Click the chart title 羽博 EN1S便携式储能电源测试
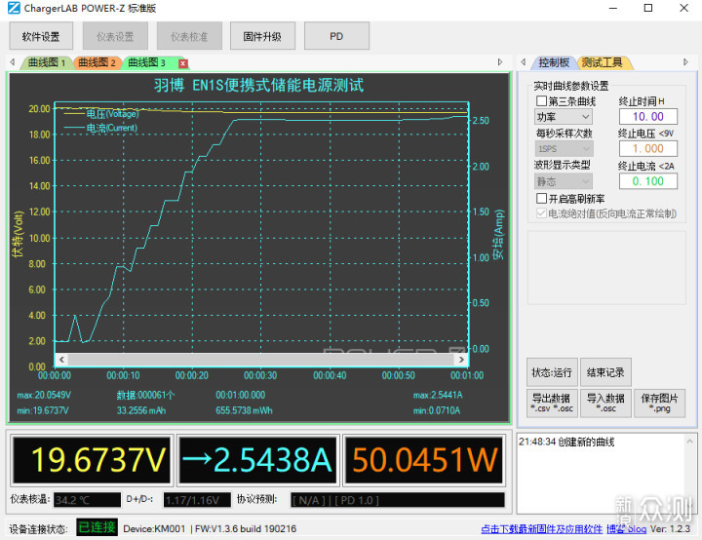The width and height of the screenshot is (702, 540). click(258, 85)
